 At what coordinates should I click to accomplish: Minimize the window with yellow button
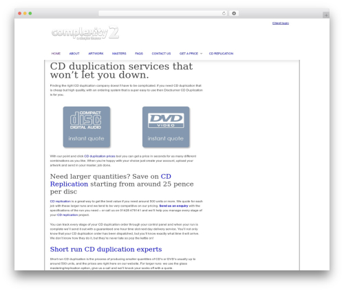(x=25, y=14)
